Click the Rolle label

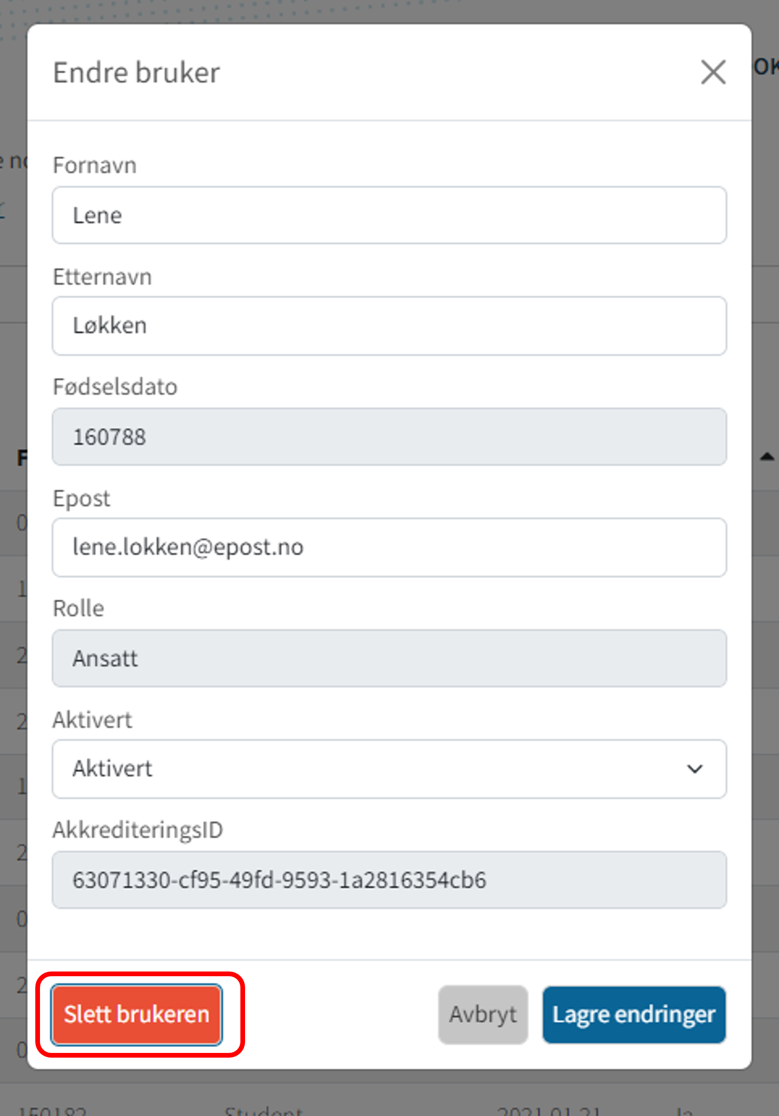click(x=79, y=608)
